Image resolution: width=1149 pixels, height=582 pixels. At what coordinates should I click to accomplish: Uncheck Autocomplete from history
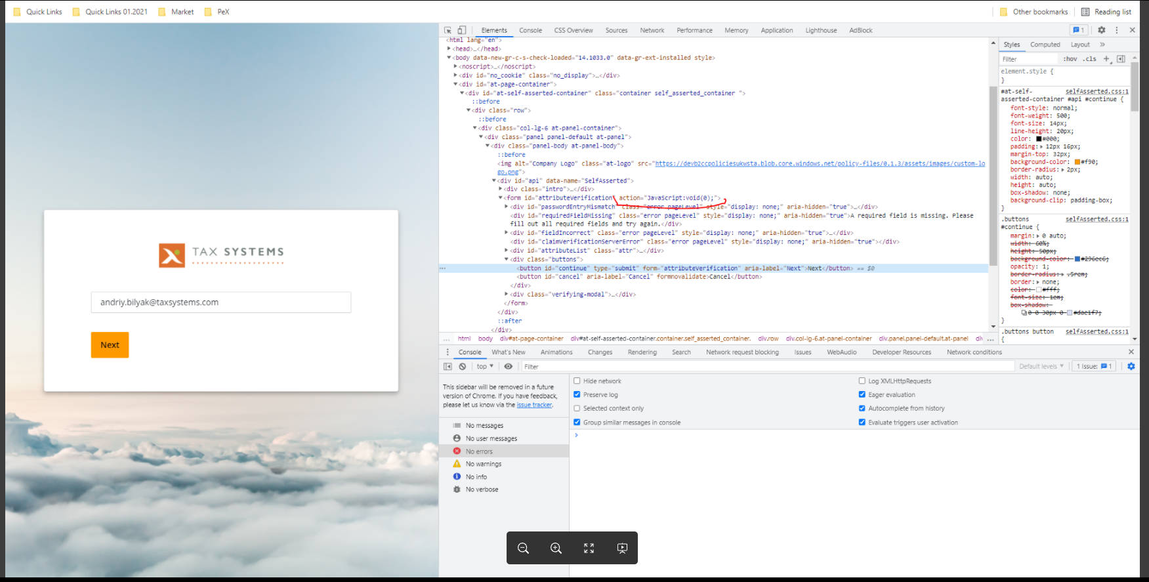[862, 408]
